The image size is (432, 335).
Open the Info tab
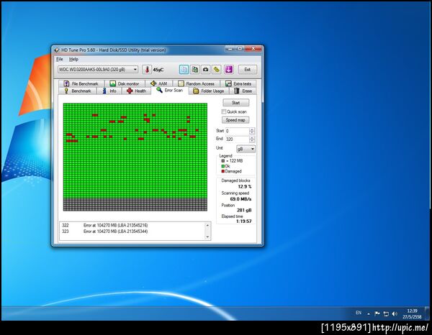(109, 91)
